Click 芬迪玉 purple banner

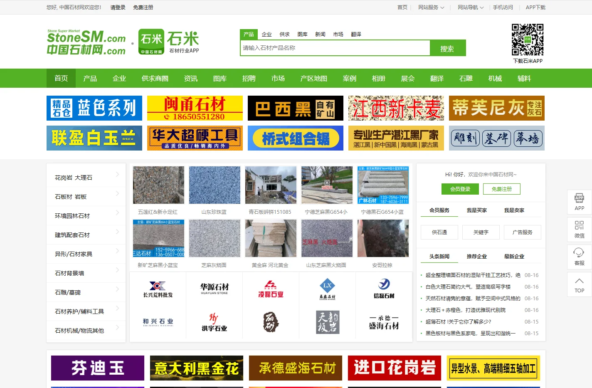pos(98,368)
